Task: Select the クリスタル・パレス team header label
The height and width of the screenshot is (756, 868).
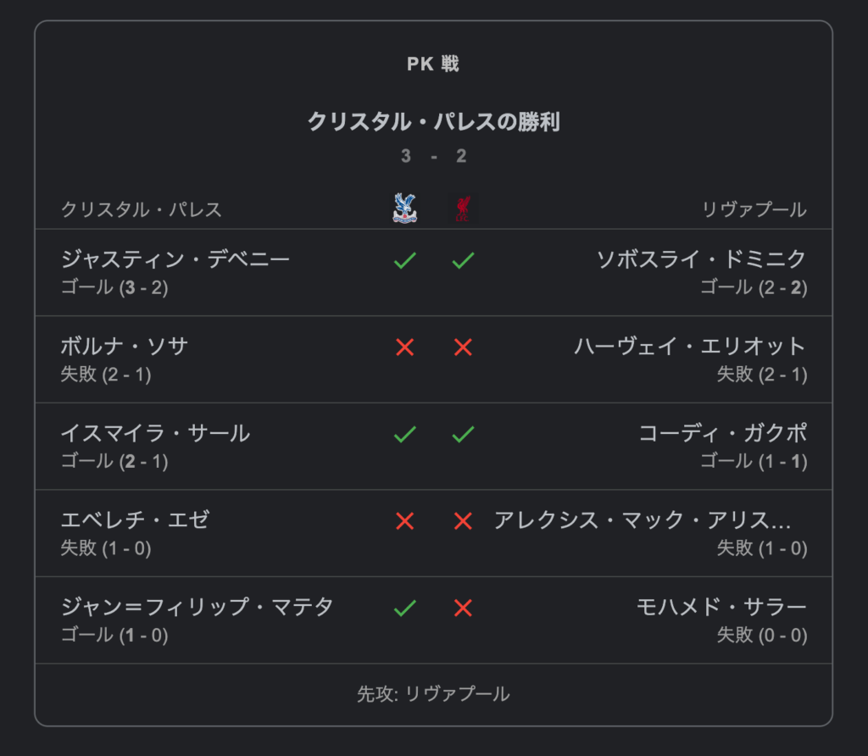Action: [x=142, y=209]
